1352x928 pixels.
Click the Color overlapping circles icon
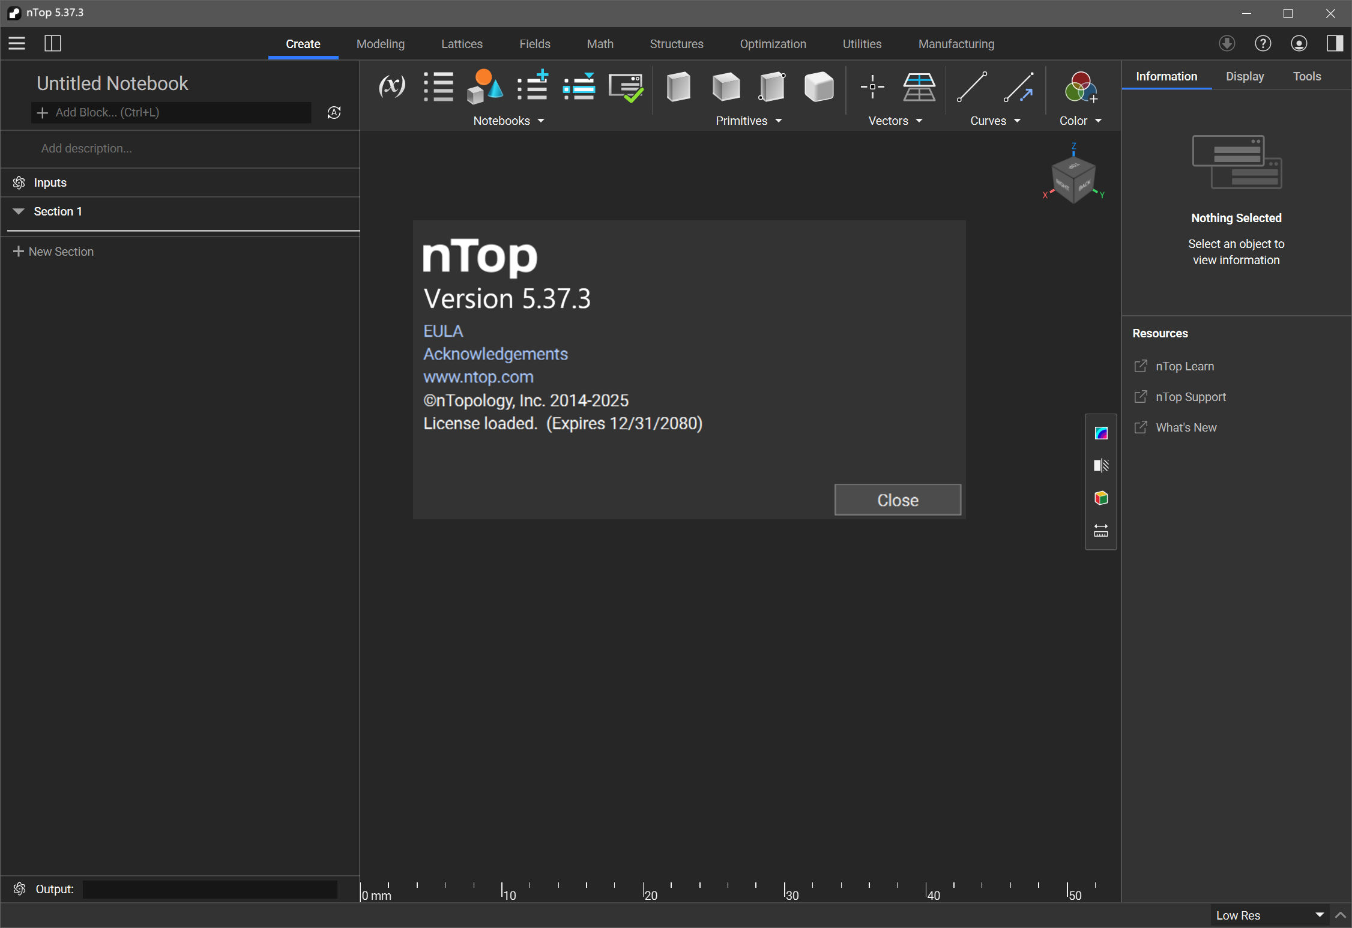[x=1080, y=86]
